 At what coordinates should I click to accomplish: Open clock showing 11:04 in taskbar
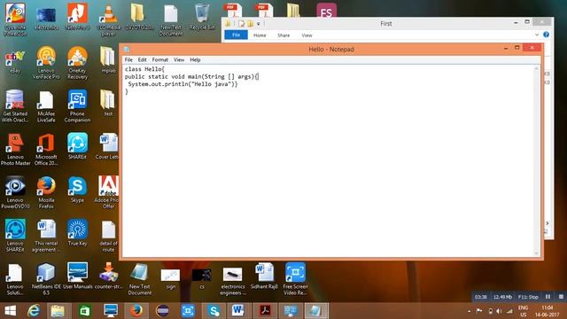548,311
